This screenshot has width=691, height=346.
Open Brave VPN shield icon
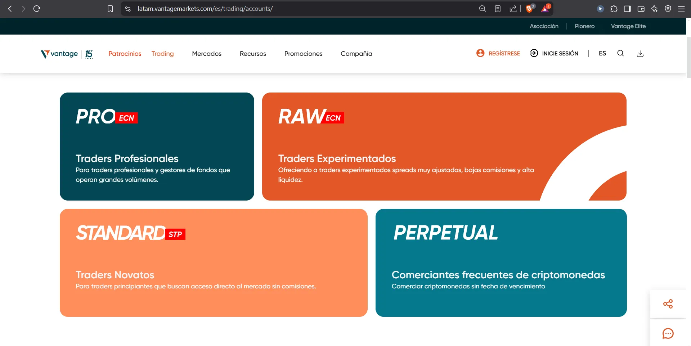click(668, 9)
